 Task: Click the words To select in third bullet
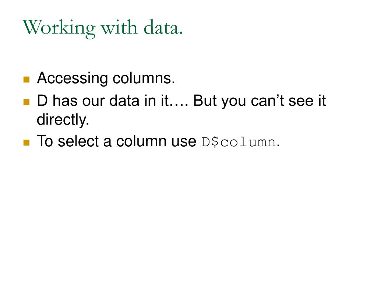[x=68, y=141]
